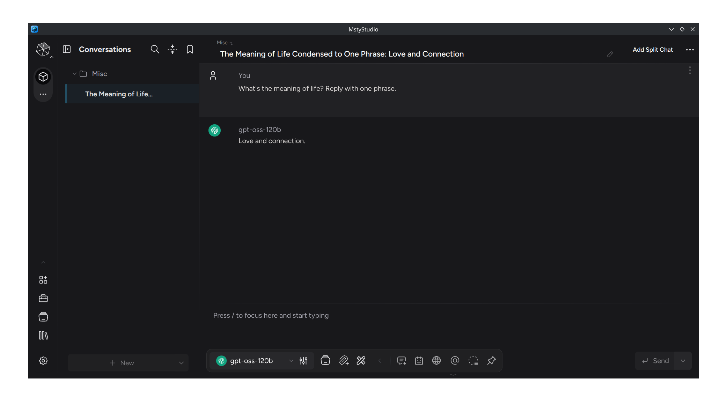Viewport: 727px width, 412px height.
Task: Pin the message toolbar
Action: coord(491,361)
